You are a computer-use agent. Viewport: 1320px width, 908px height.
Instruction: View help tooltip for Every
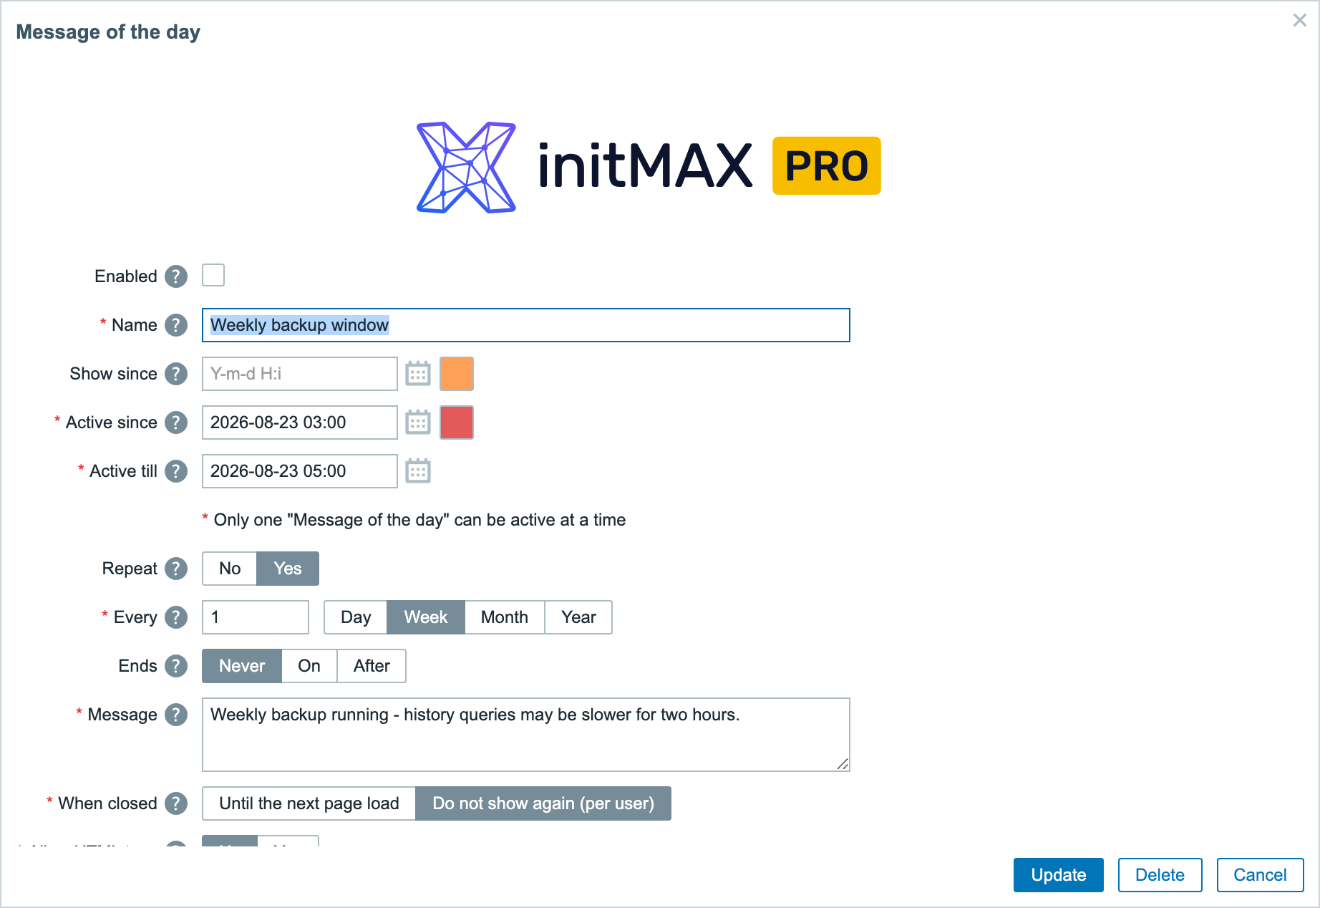point(176,617)
